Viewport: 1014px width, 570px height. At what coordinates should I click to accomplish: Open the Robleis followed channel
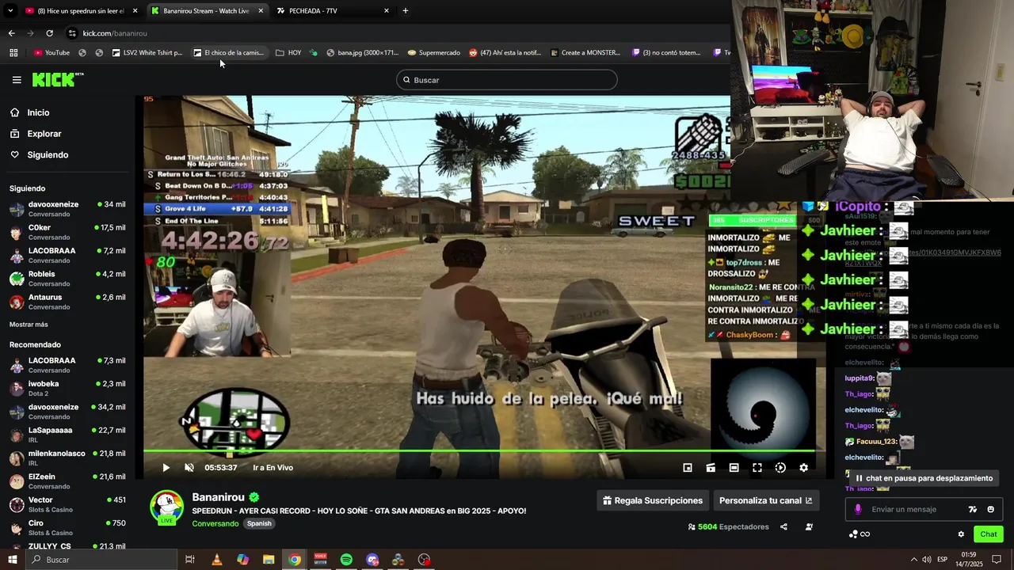point(67,279)
